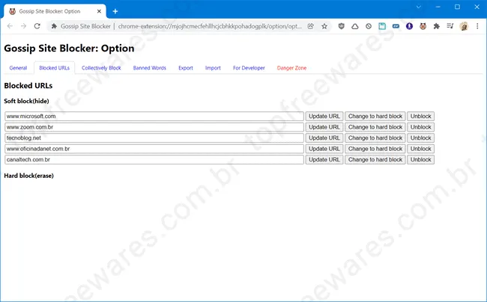This screenshot has height=302, width=487.
Task: Select the Gossip Site Blocker: Option browser tab
Action: pos(55,11)
